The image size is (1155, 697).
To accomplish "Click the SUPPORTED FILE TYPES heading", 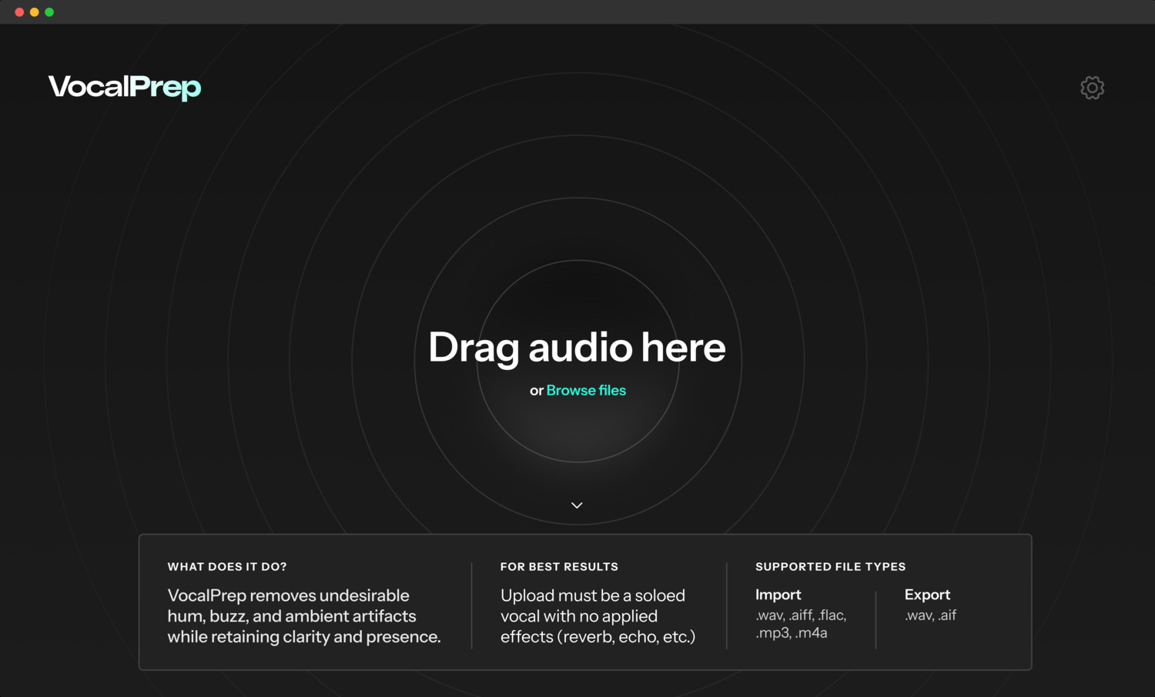I will point(830,566).
